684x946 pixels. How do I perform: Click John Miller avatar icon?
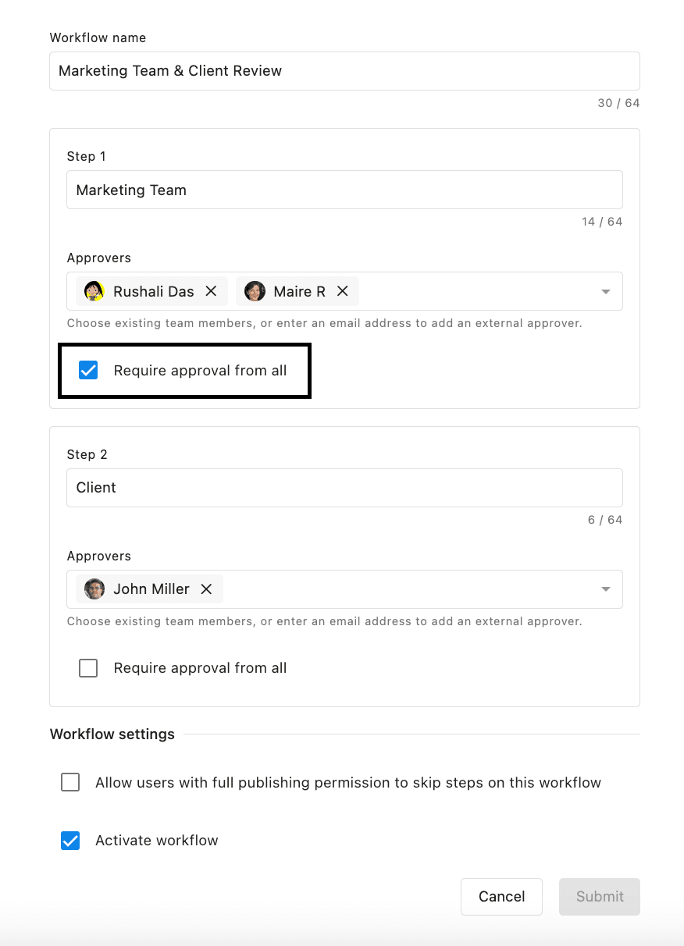[x=94, y=589]
